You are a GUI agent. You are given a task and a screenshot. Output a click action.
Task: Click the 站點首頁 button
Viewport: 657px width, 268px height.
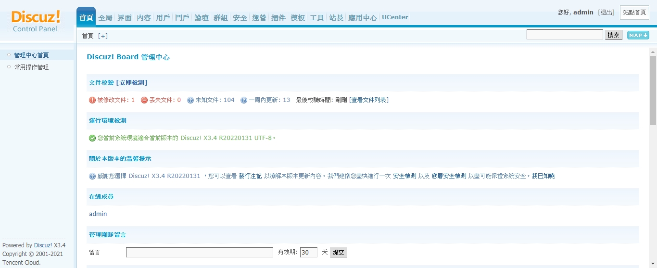coord(634,13)
